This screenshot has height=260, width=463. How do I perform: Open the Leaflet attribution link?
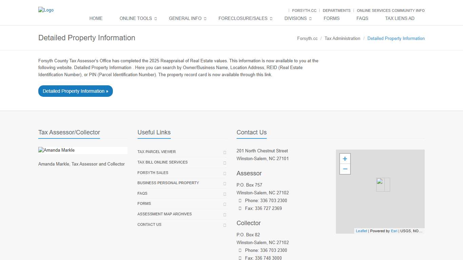point(361,231)
